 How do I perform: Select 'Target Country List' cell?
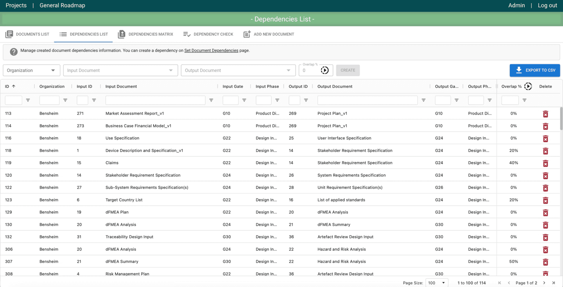tap(124, 200)
